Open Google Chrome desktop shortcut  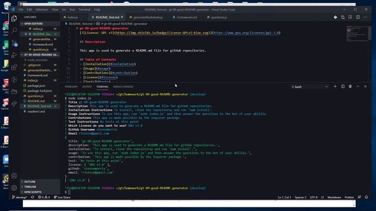coord(5,28)
